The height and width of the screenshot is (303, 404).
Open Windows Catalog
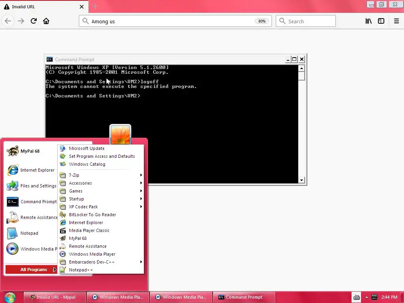(101, 164)
